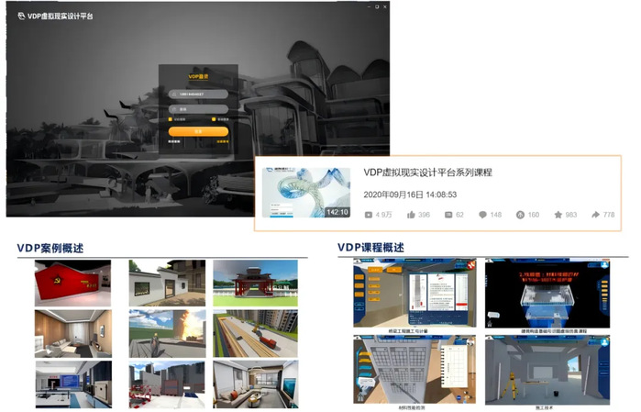This screenshot has width=641, height=412.
Task: Open the VDP虚拟现实设计平台系列课程 video title
Action: (427, 173)
